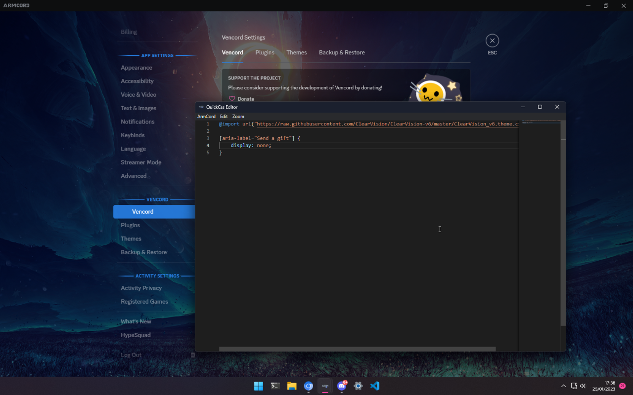
Task: Click the heart icon next to Donate
Action: pos(232,98)
